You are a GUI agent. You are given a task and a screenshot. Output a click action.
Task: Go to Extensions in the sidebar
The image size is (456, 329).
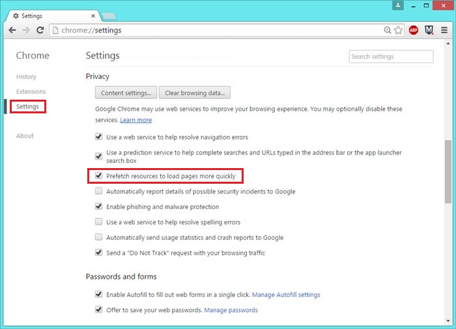[x=31, y=92]
